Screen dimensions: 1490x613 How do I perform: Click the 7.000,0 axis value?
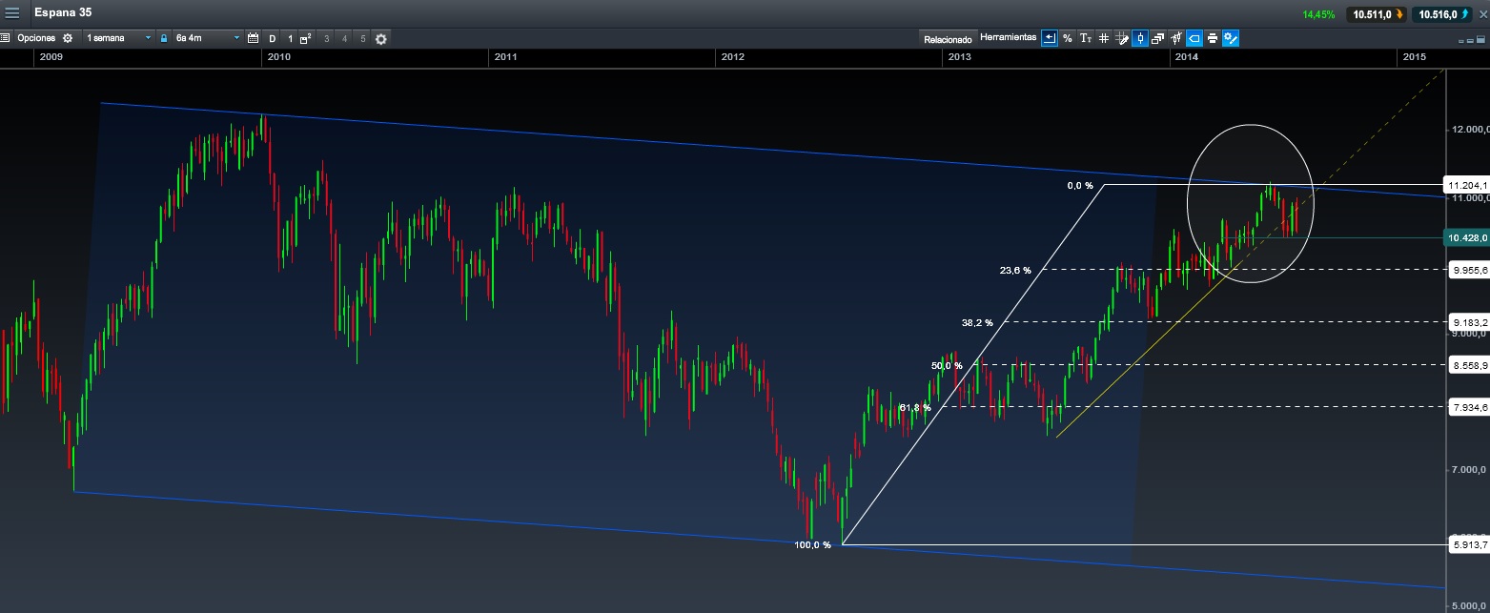[x=1471, y=470]
